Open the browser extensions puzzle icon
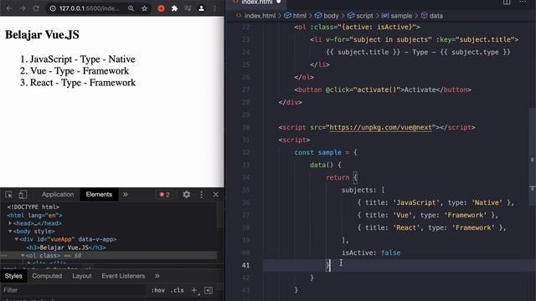The height and width of the screenshot is (301, 536). [x=174, y=8]
